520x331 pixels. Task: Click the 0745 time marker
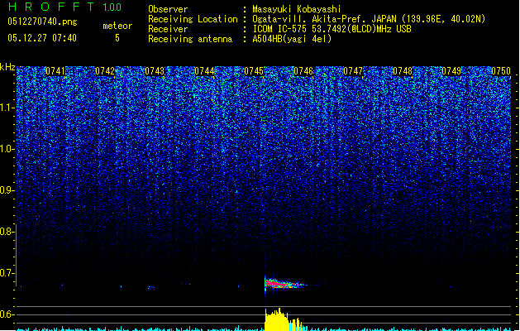coord(254,71)
